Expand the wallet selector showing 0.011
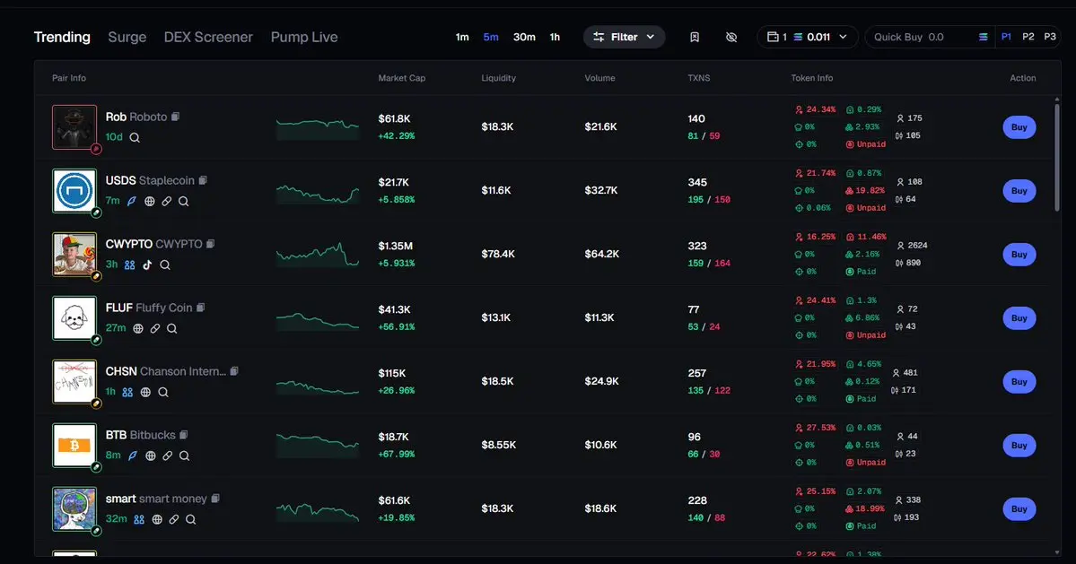The width and height of the screenshot is (1076, 564). point(808,37)
